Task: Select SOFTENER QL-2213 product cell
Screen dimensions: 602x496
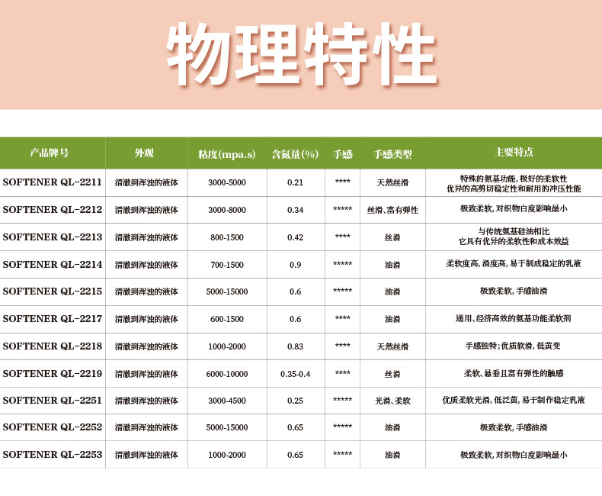Action: [x=53, y=237]
